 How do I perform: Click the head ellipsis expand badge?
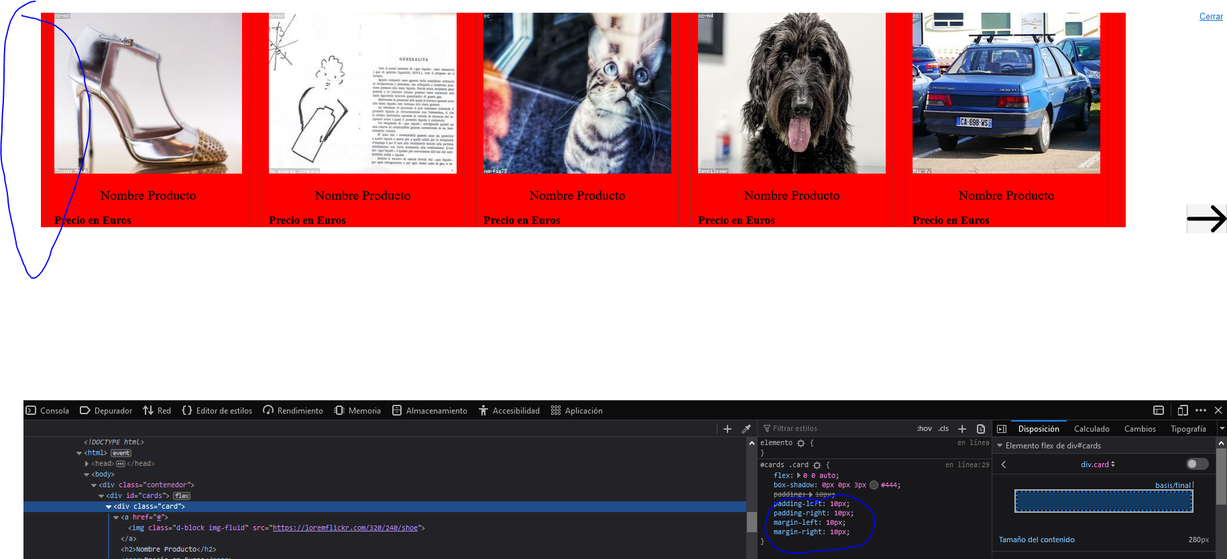121,464
